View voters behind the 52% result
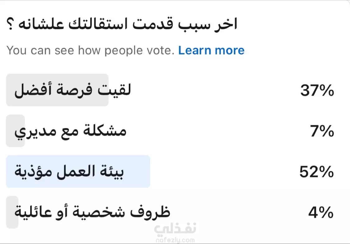The image size is (350, 244). (x=316, y=172)
